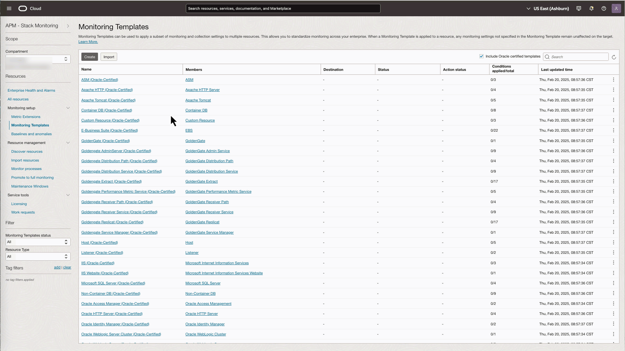Open the Learn More link
Viewport: 625px width, 351px height.
(88, 42)
